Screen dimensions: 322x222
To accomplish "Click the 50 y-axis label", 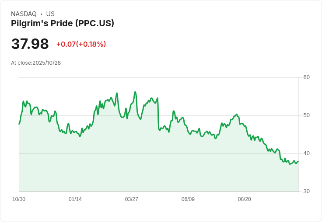I will [307, 115].
